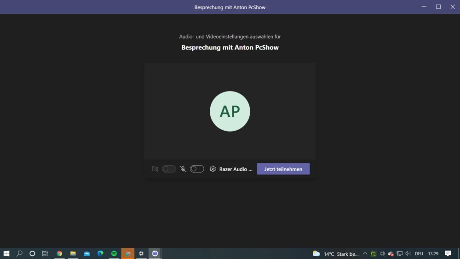The image size is (460, 259).
Task: Open Spotify from the taskbar
Action: (114, 253)
